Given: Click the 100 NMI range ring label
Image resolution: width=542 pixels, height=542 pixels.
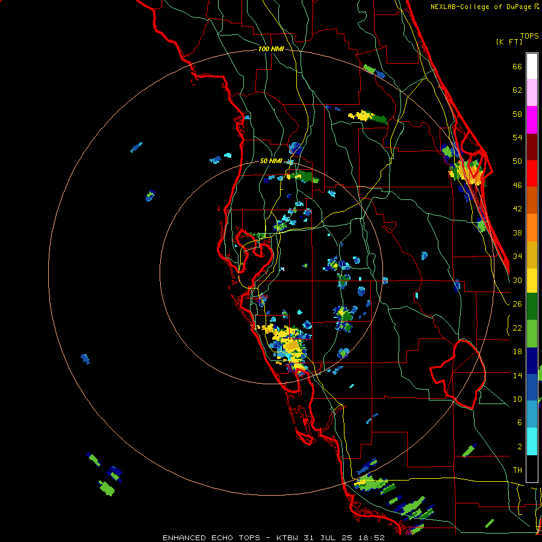Looking at the screenshot, I should [x=271, y=49].
